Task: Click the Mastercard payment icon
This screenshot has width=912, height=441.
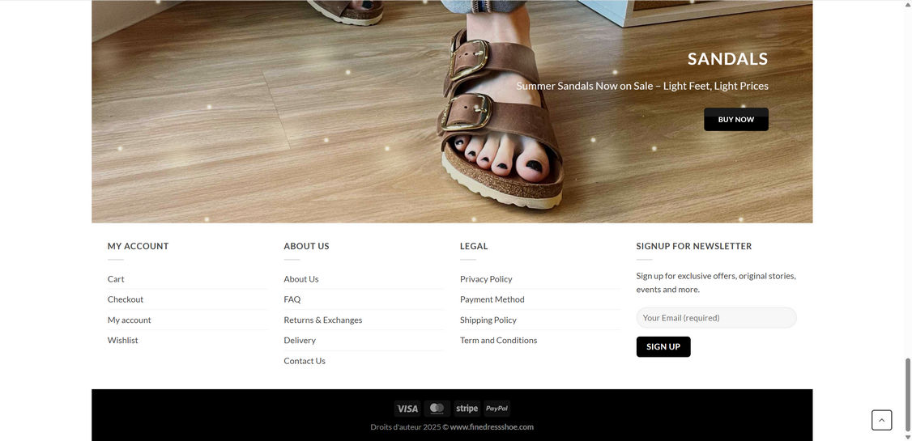Action: tap(437, 409)
